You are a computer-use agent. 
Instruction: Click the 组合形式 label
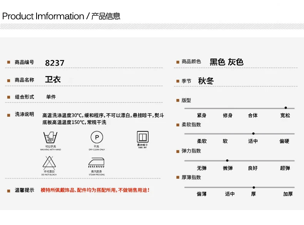coord(24,97)
